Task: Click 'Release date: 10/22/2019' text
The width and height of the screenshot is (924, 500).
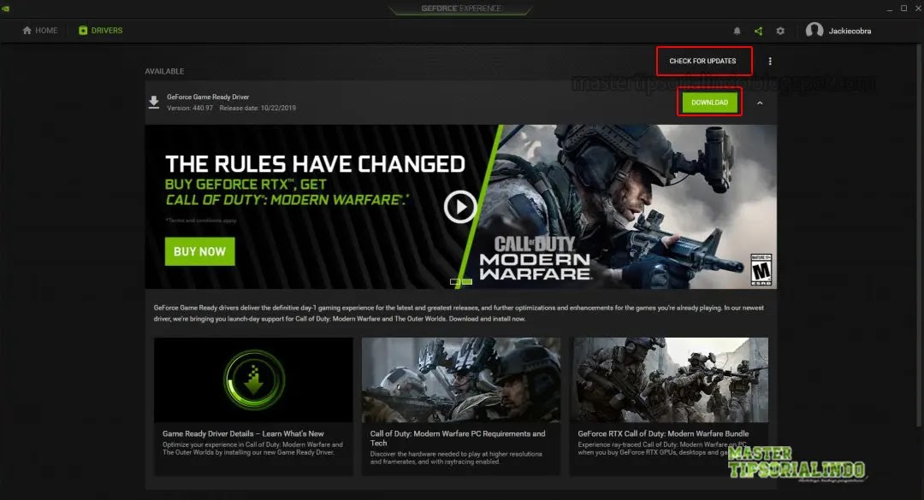Action: (x=258, y=109)
